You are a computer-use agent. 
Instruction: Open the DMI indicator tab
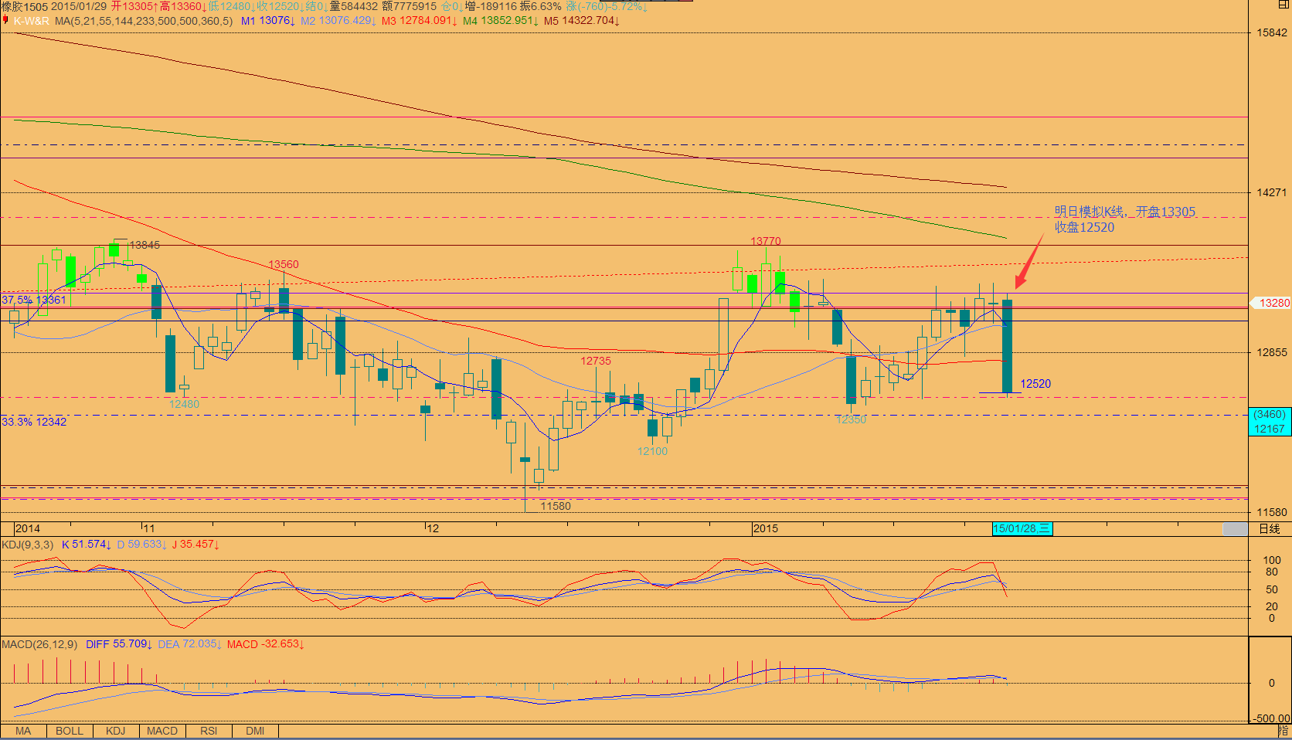pos(255,731)
